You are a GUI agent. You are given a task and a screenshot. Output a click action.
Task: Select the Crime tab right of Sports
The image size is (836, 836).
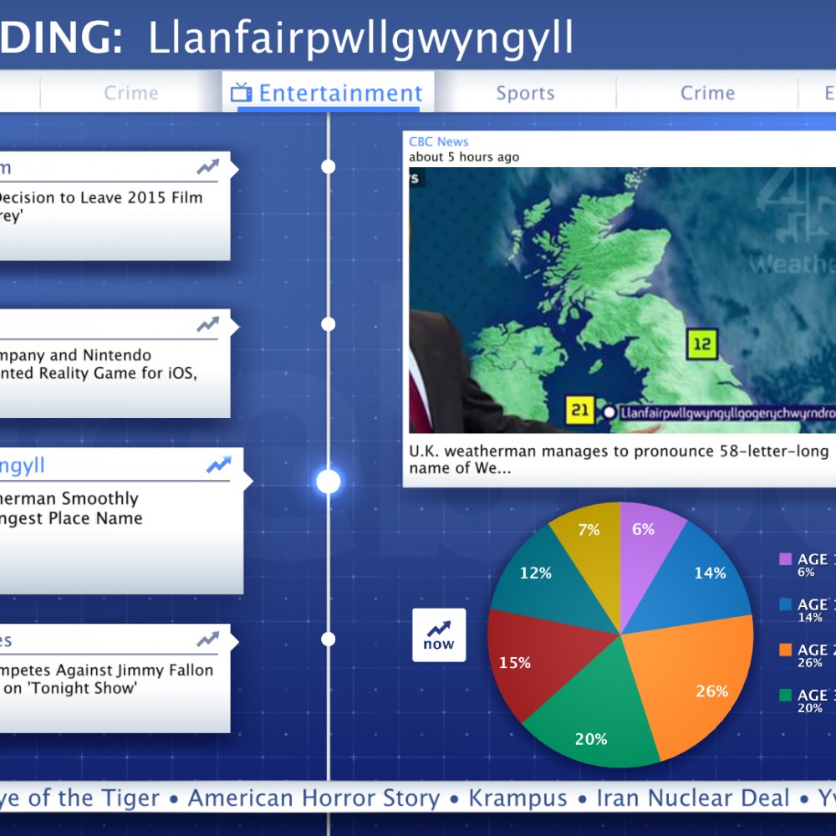707,93
